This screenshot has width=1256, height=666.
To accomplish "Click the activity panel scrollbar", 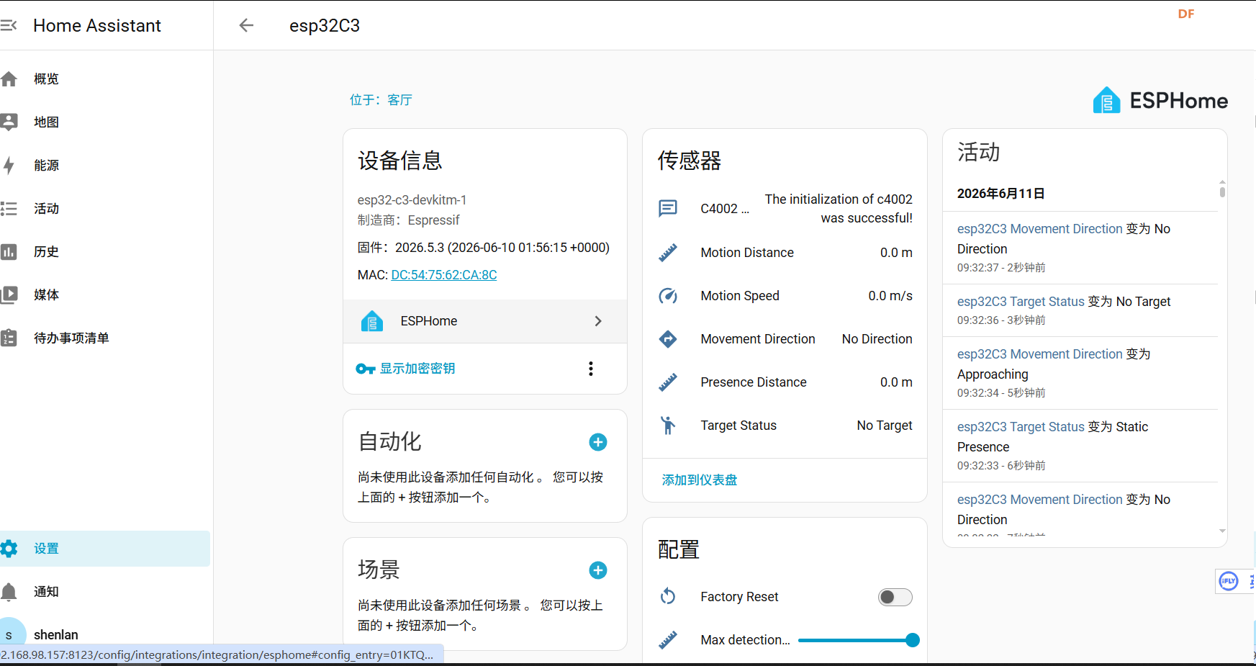I will tap(1222, 190).
